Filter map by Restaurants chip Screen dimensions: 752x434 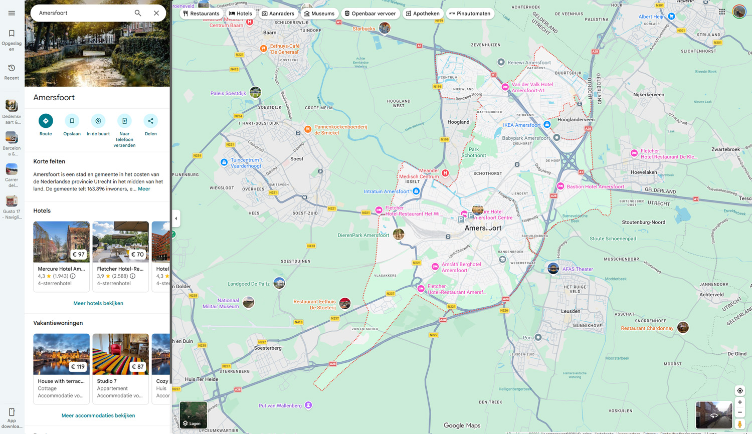(201, 14)
